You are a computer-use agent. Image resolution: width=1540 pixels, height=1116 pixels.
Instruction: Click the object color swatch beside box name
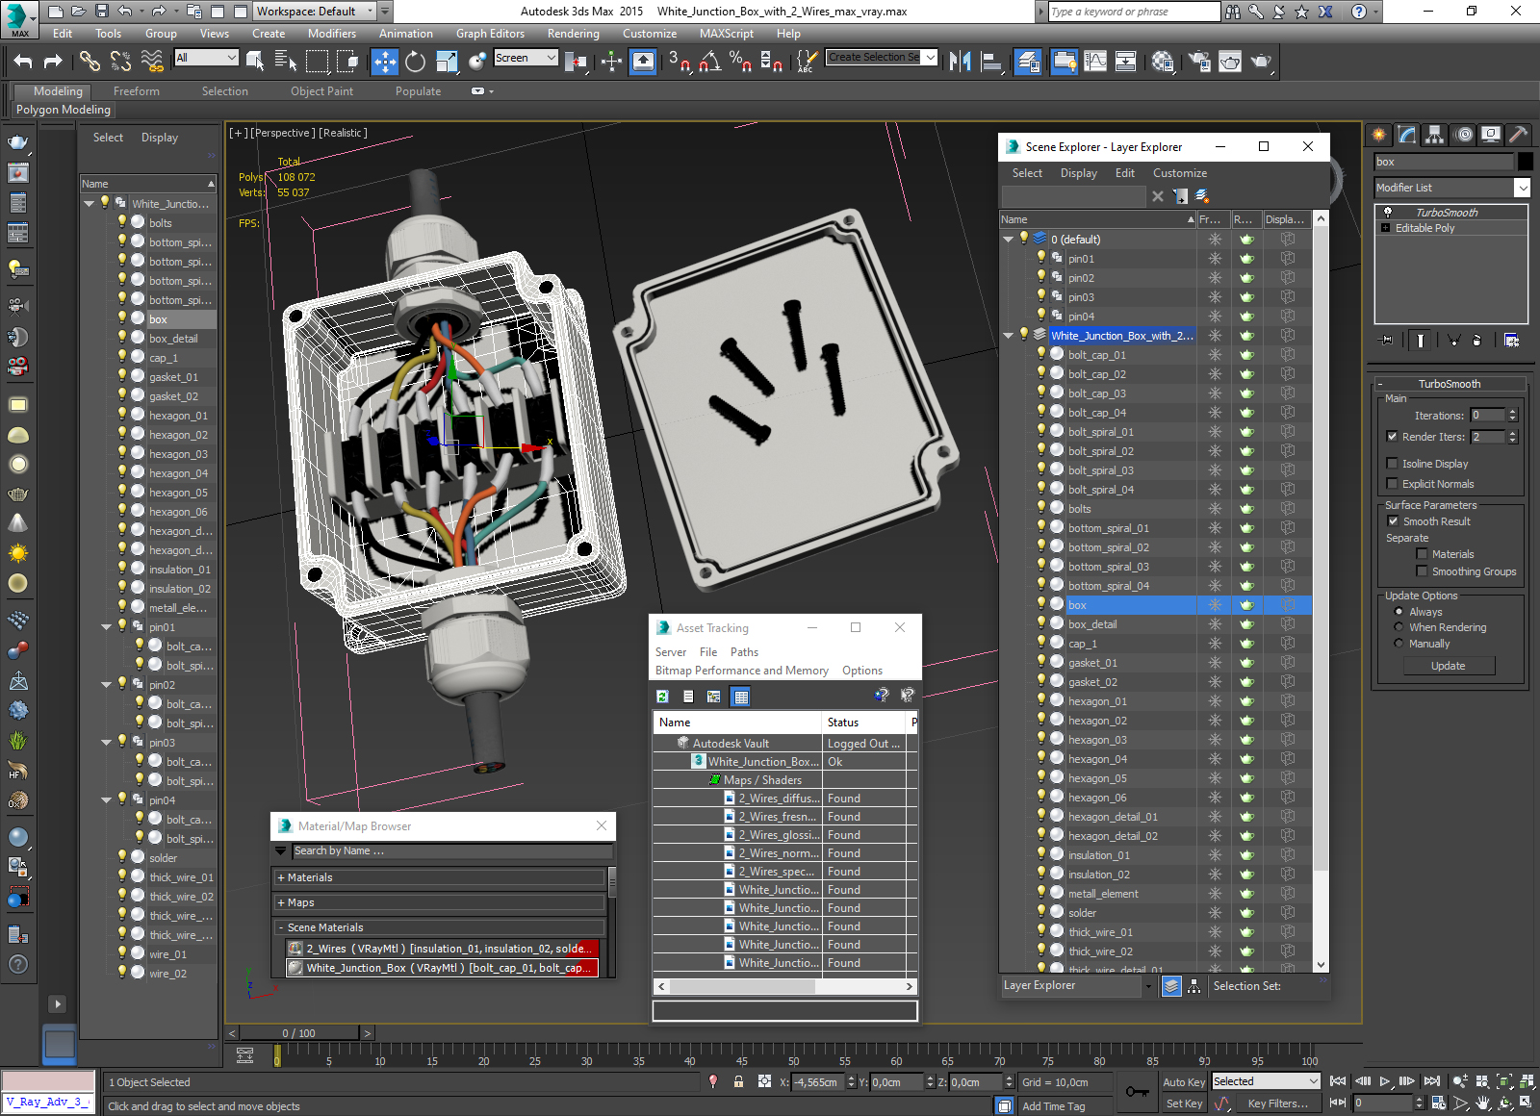[x=1525, y=162]
